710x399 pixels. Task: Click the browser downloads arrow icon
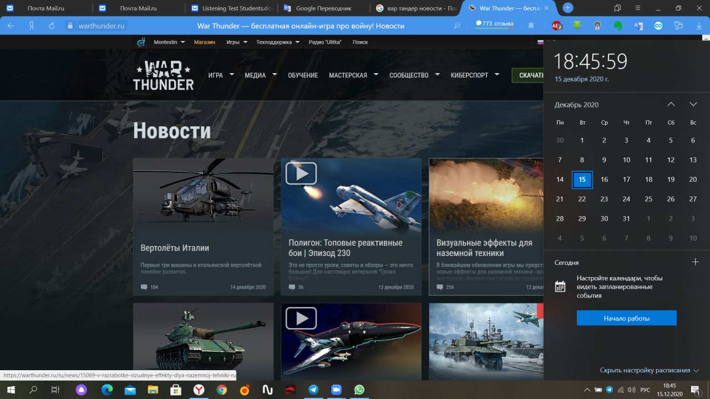(x=699, y=25)
